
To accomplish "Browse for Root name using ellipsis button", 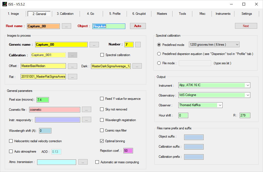I will click(66, 26).
